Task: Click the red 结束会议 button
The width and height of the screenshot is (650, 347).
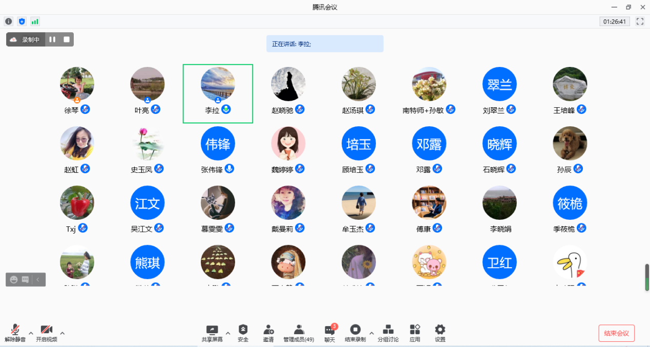Action: (616, 333)
